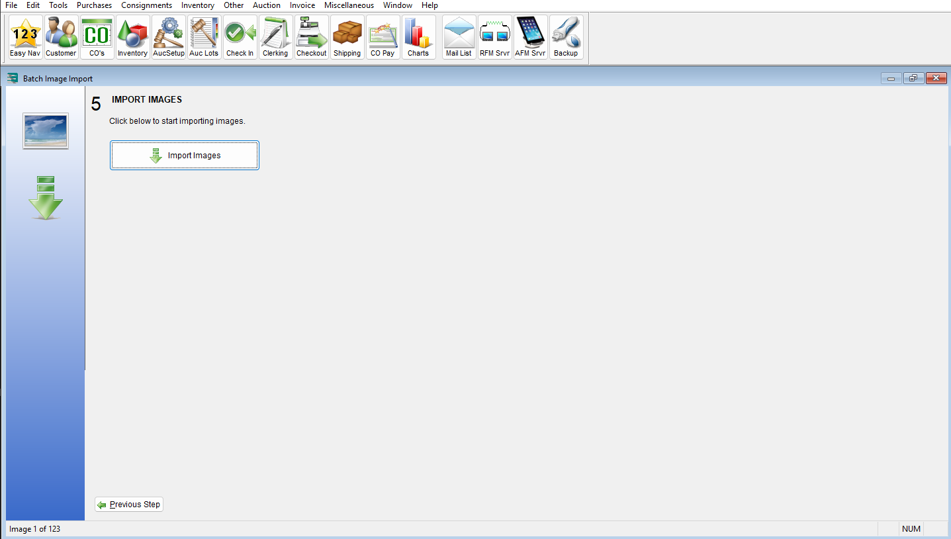Open the Miscellaneous menu
This screenshot has width=951, height=539.
pos(349,5)
